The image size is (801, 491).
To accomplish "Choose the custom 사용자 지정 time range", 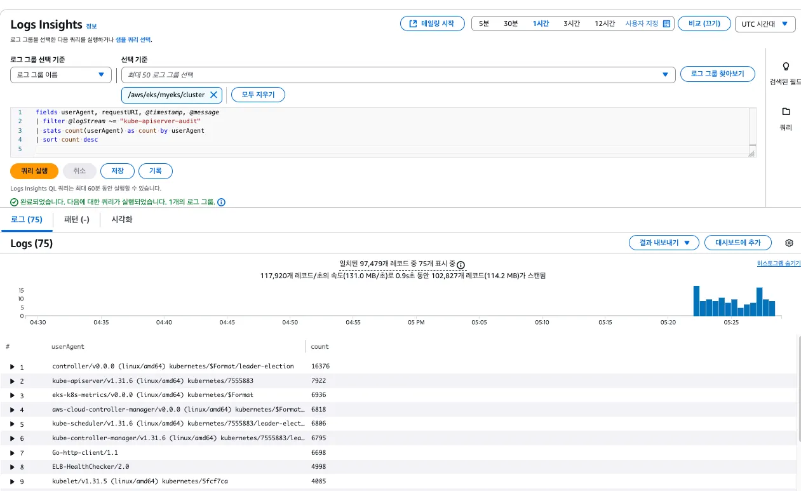I will click(x=647, y=24).
